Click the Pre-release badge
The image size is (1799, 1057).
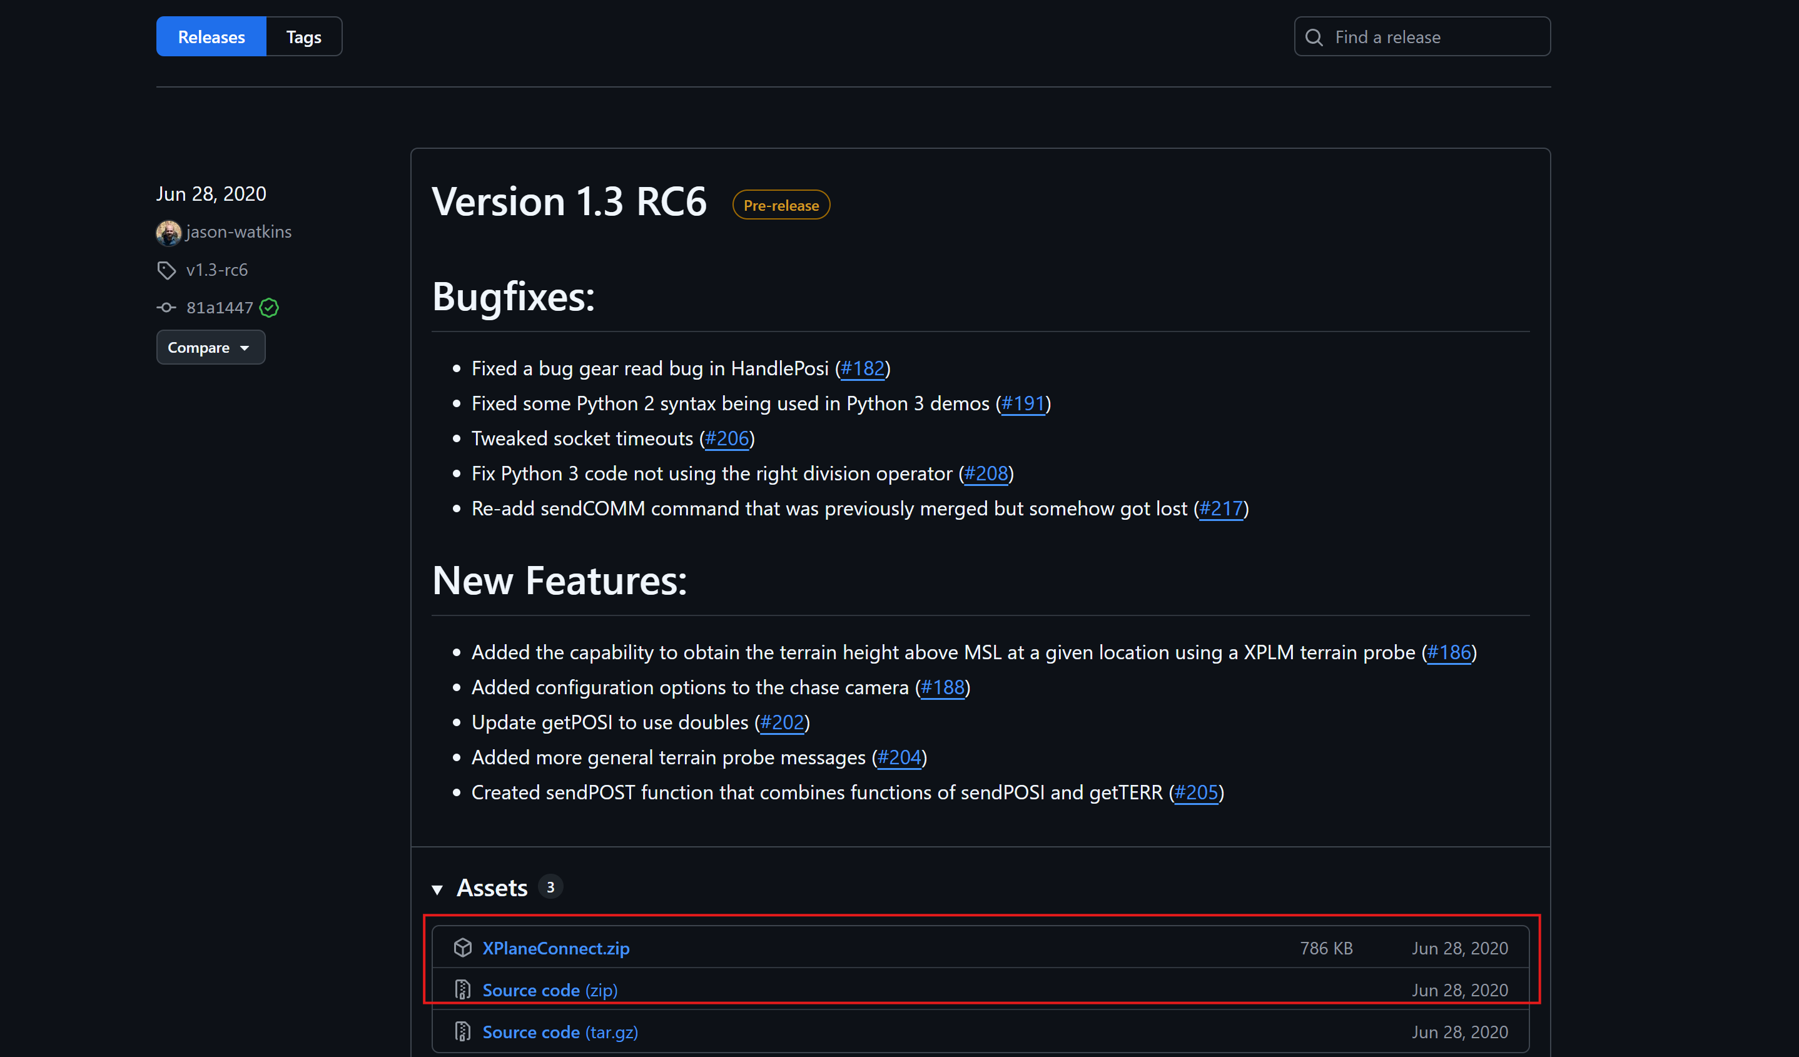coord(781,206)
